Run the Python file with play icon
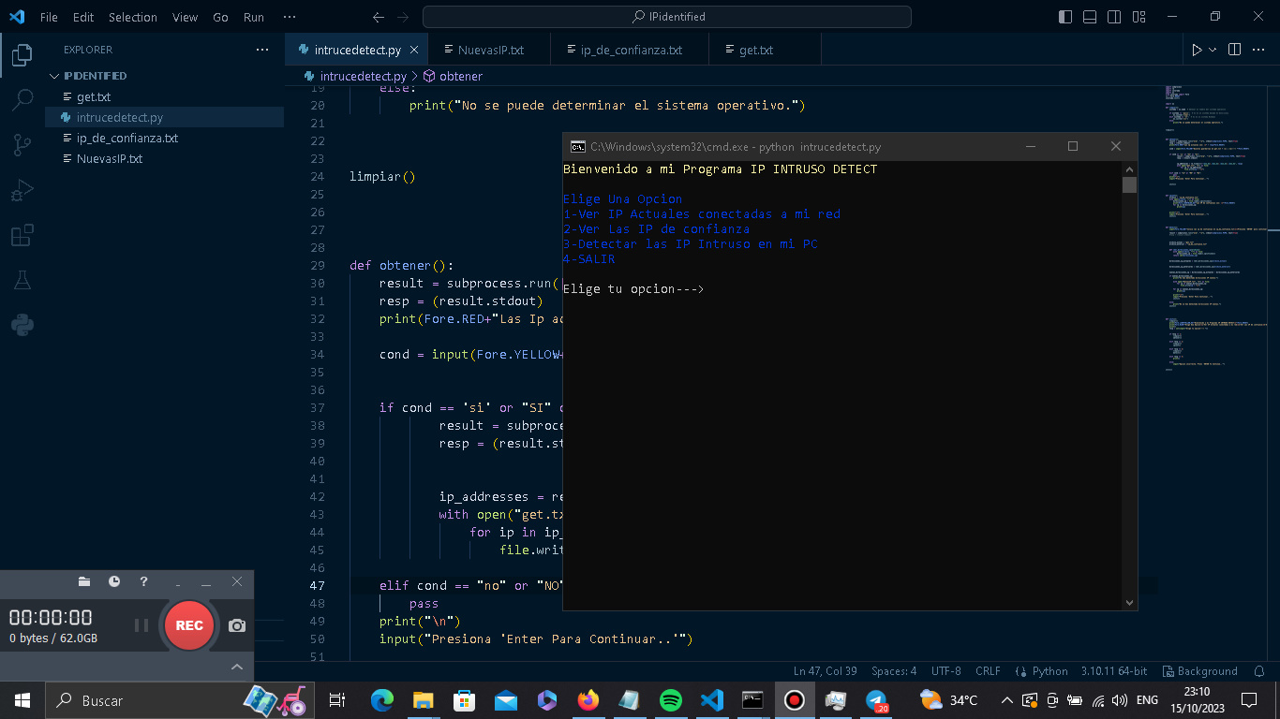 pyautogui.click(x=1197, y=50)
